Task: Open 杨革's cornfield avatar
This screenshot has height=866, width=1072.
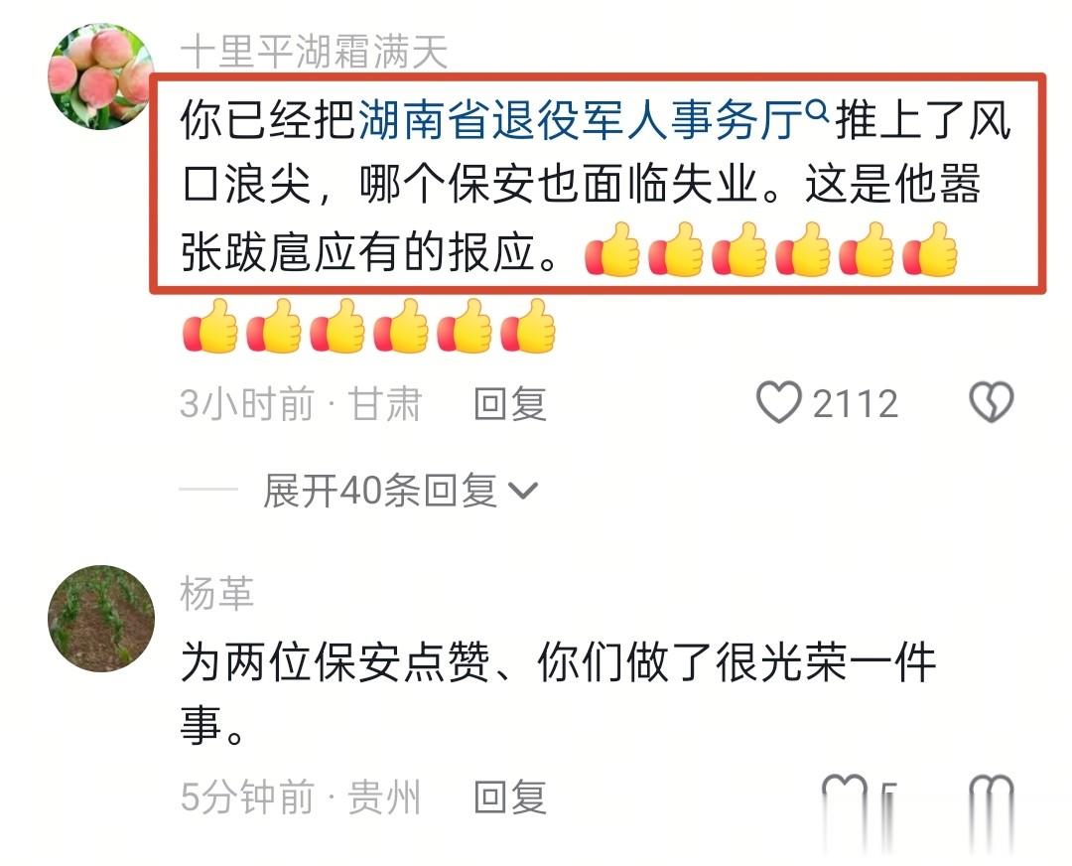Action: (100, 619)
